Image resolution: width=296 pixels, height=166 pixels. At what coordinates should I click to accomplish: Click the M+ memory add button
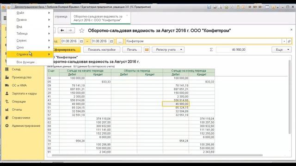coord(255,7)
